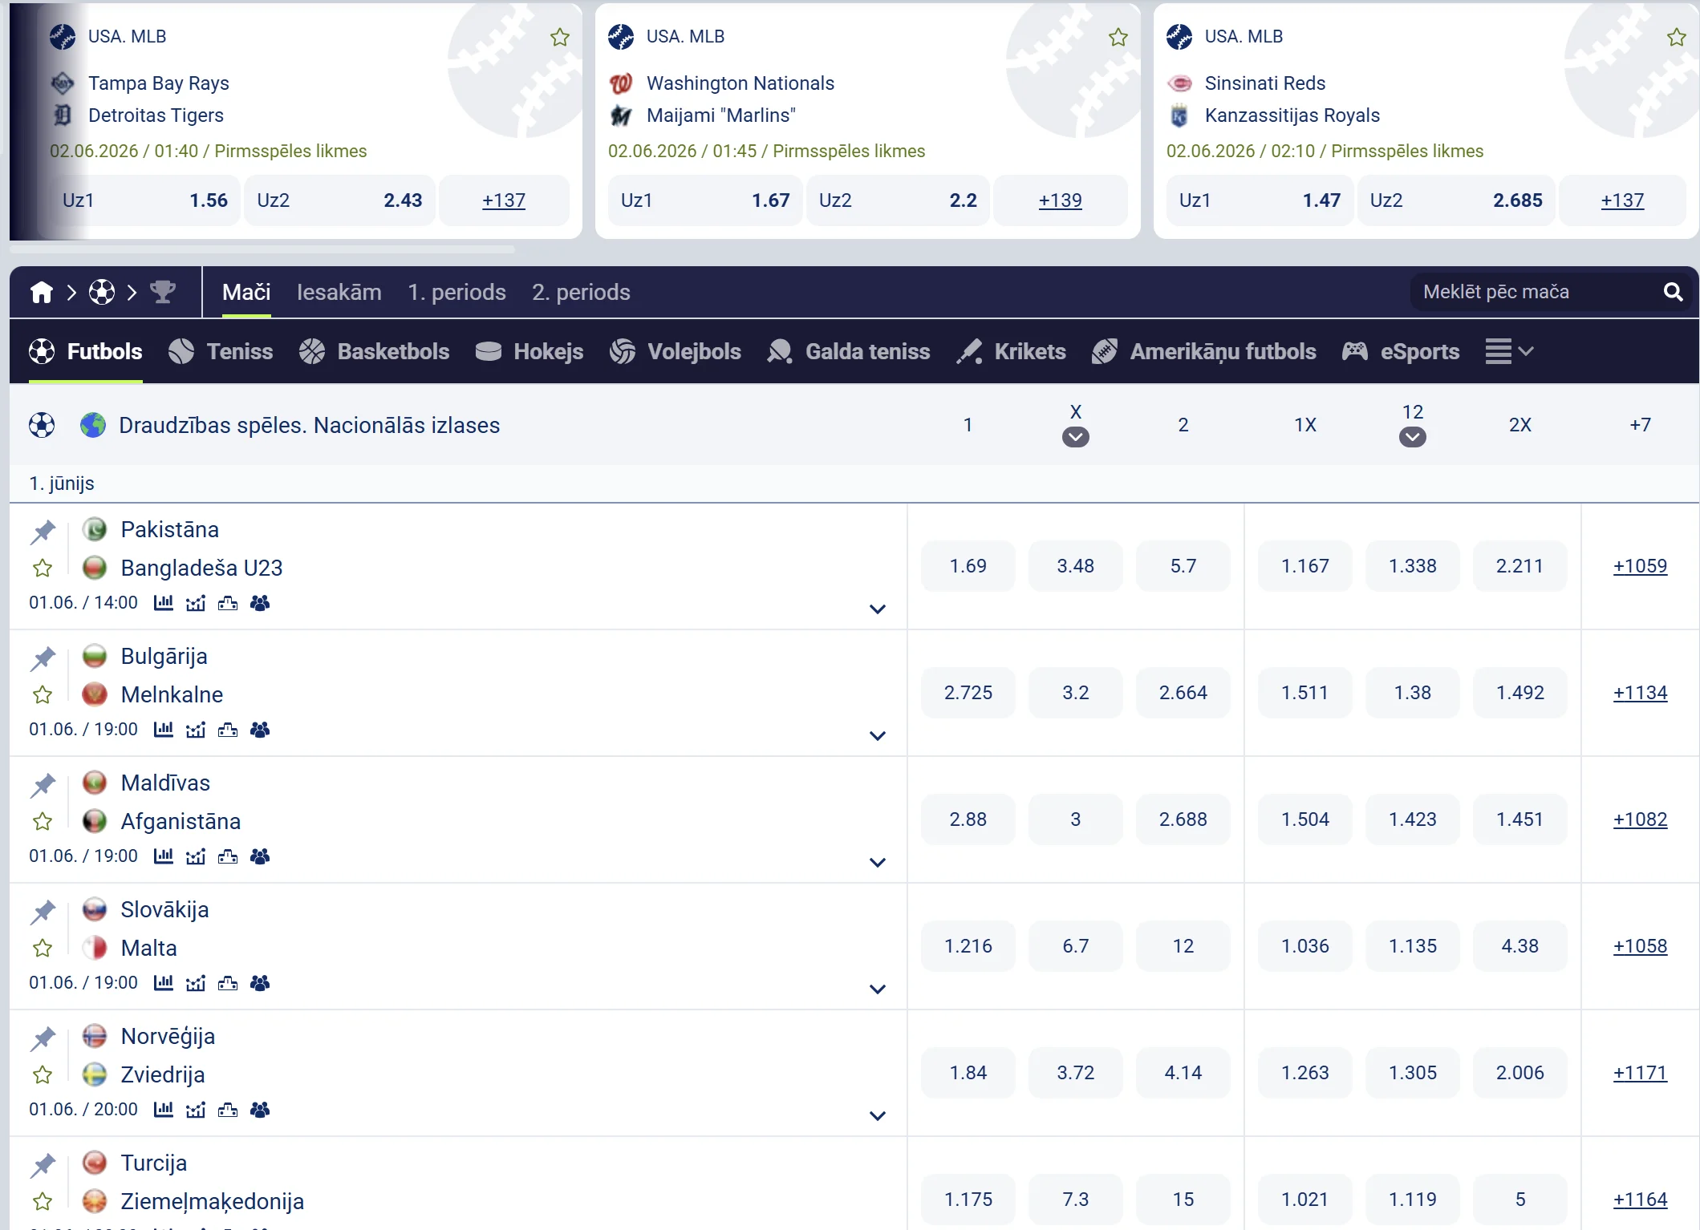Go to the home icon in breadcrumb

(x=42, y=292)
